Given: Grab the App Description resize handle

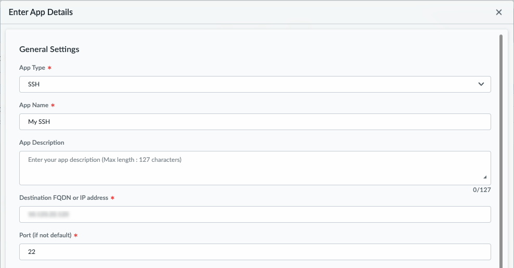Looking at the screenshot, I should coord(485,177).
